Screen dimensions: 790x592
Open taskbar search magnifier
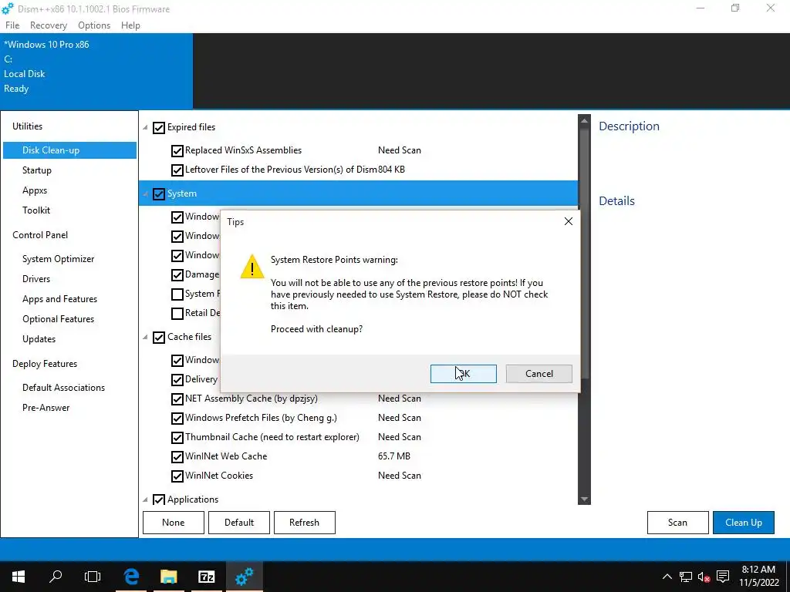[56, 576]
